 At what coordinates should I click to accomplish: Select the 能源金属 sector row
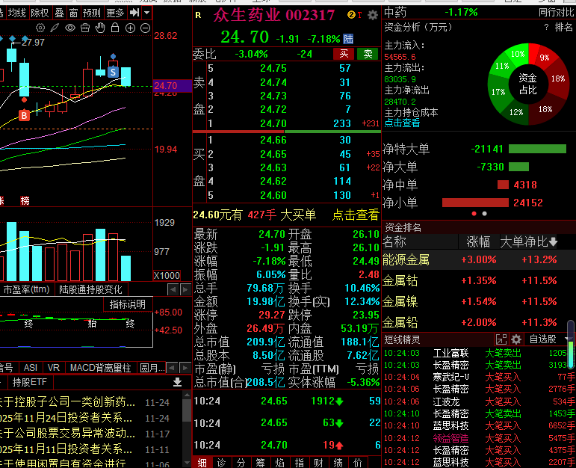(x=479, y=260)
